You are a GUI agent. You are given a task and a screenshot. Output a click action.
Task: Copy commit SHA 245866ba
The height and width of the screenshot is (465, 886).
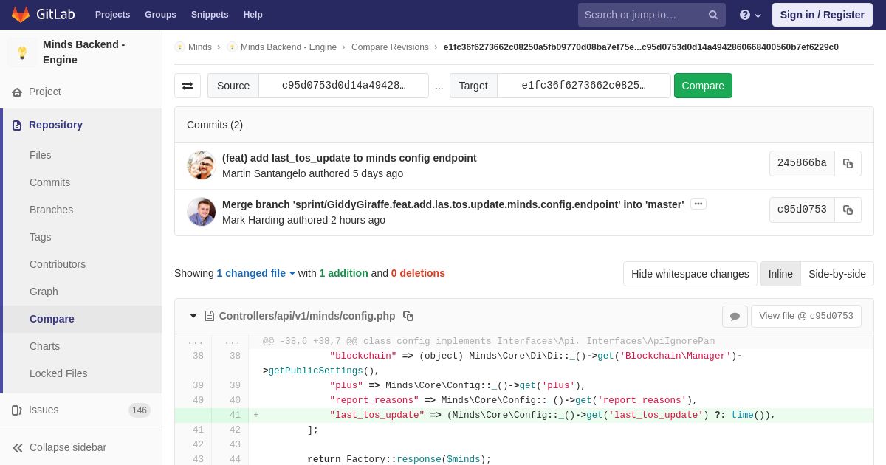point(848,163)
